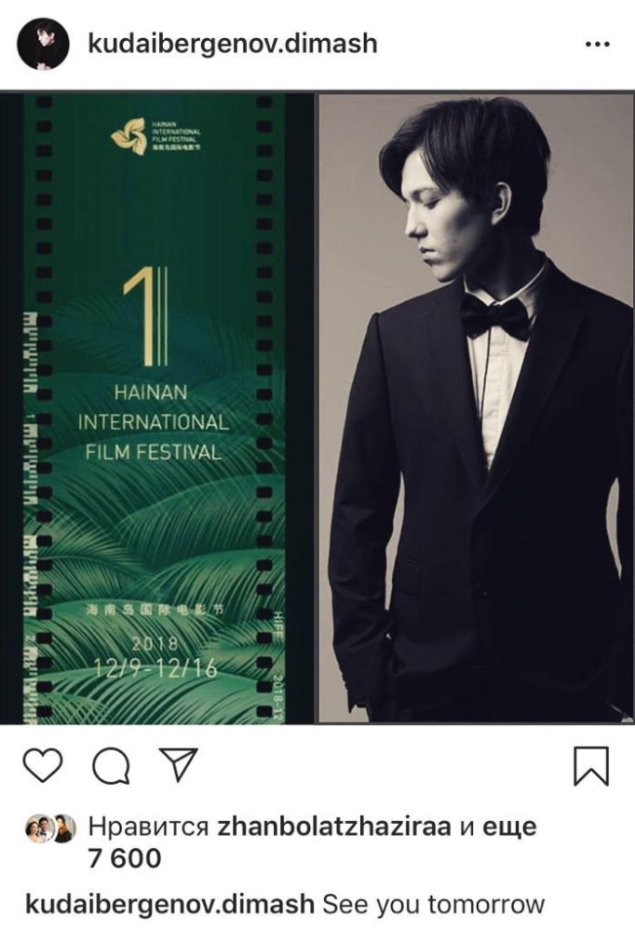View the 7 600 likes list

coord(124,859)
